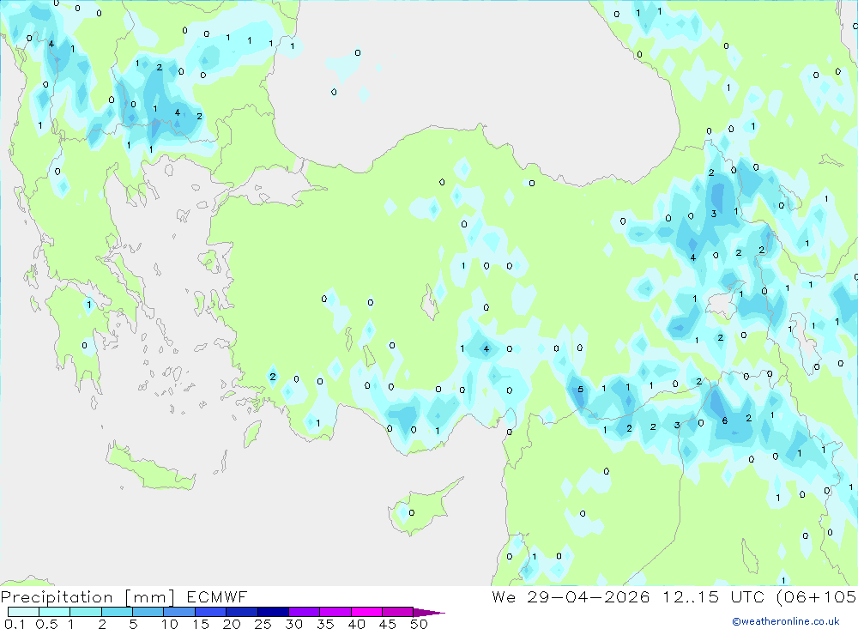
Task: Select the legend label '25'
Action: [263, 624]
